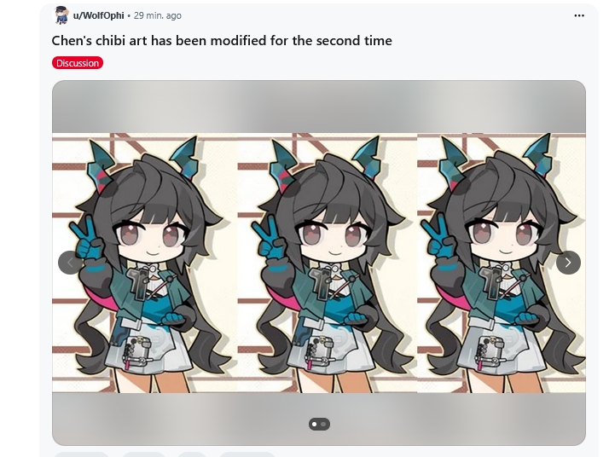Go to next gallery image arrow

tap(568, 263)
